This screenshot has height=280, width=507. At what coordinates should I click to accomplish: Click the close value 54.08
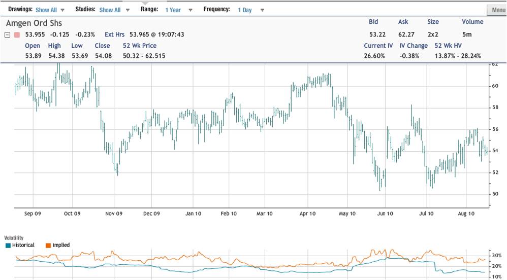click(103, 56)
